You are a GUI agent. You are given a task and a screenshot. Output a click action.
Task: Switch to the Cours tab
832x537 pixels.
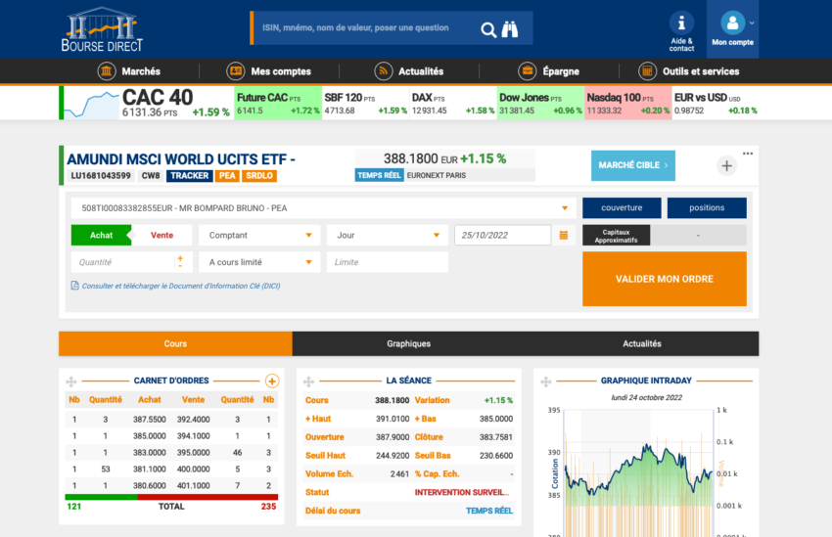(175, 343)
